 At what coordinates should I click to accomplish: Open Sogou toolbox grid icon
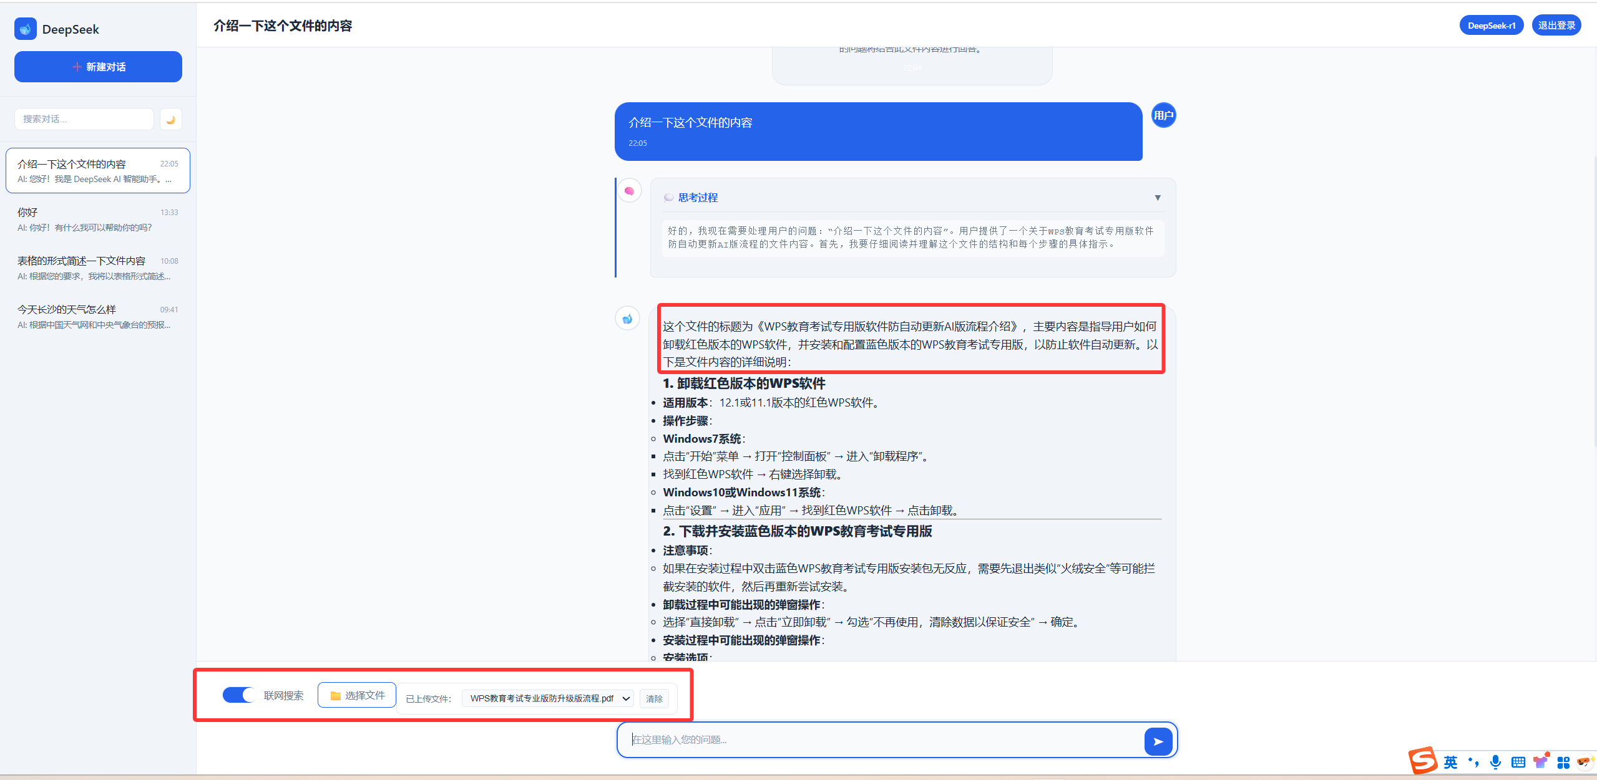(1563, 762)
